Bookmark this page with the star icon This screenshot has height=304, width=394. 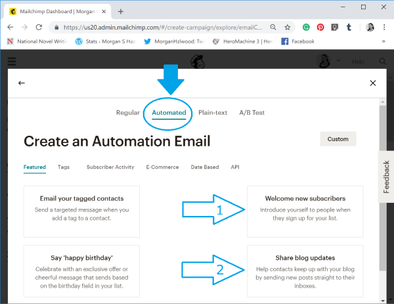coord(287,27)
